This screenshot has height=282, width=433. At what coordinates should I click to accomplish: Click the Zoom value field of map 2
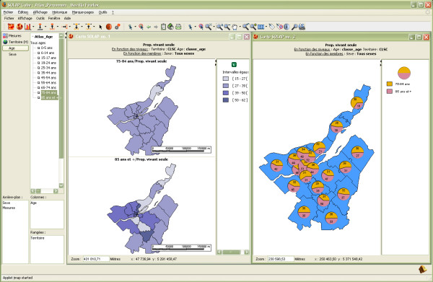point(280,259)
